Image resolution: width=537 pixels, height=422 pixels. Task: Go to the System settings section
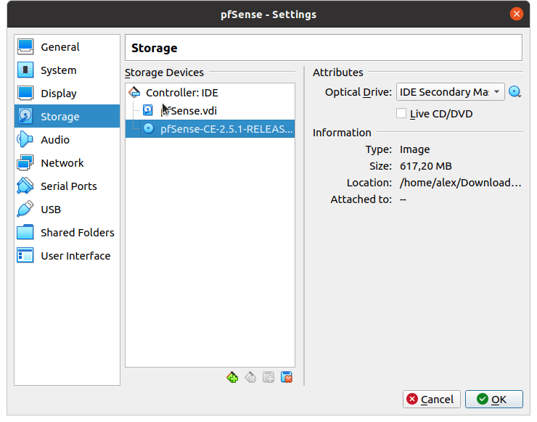58,70
